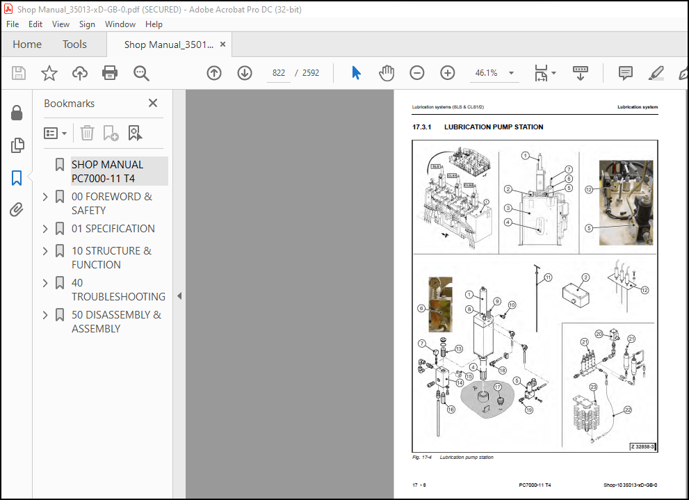Open the zoom percentage dropdown

510,72
